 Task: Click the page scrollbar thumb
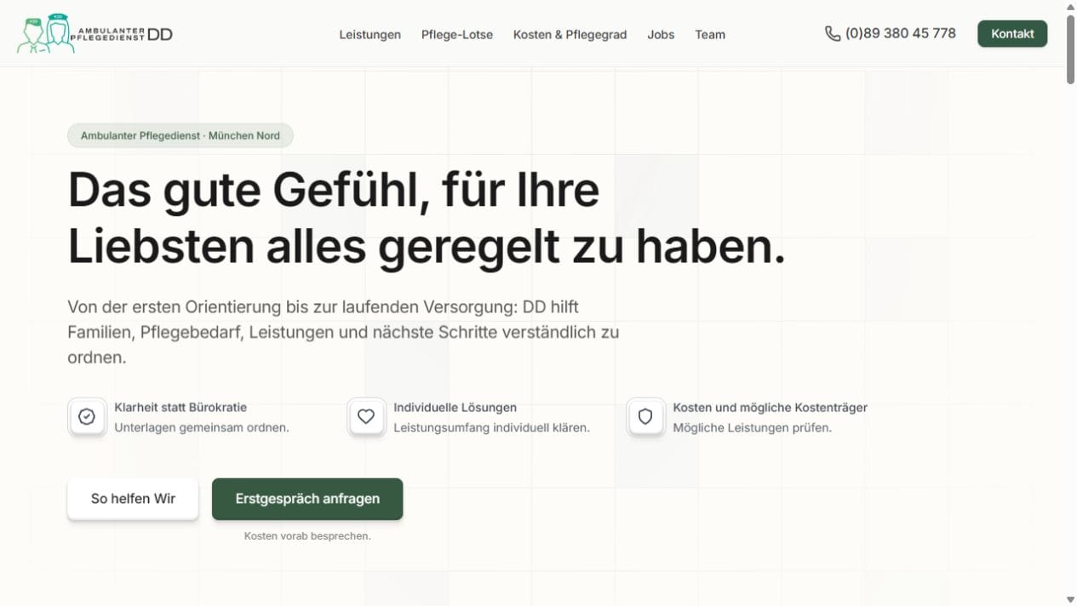click(1070, 49)
